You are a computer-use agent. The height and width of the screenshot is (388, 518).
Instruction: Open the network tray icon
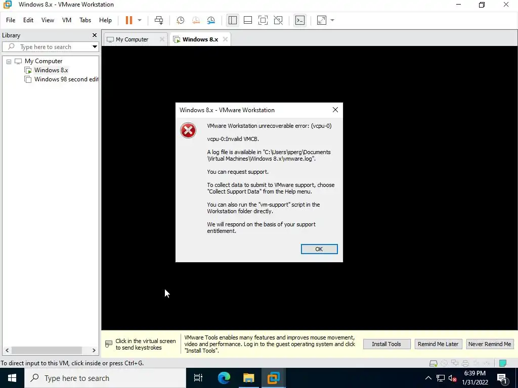click(x=441, y=378)
